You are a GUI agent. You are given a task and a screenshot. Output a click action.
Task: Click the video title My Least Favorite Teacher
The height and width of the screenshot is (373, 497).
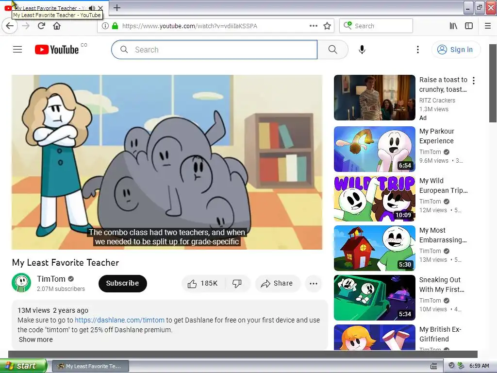pos(66,263)
